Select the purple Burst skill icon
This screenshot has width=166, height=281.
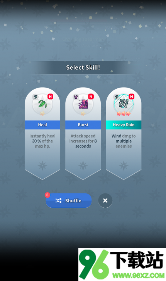click(83, 104)
